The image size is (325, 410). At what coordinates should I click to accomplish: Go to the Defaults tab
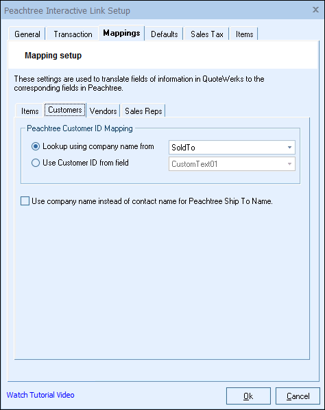(x=164, y=34)
